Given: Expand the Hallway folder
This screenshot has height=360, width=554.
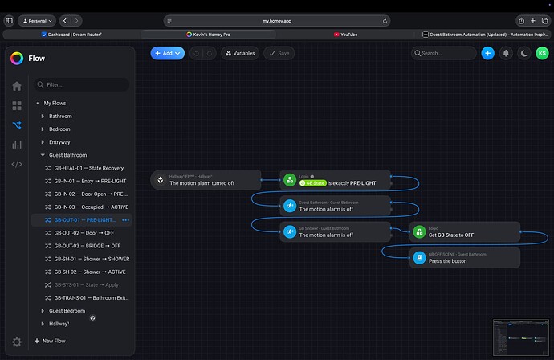Looking at the screenshot, I should click(x=43, y=324).
